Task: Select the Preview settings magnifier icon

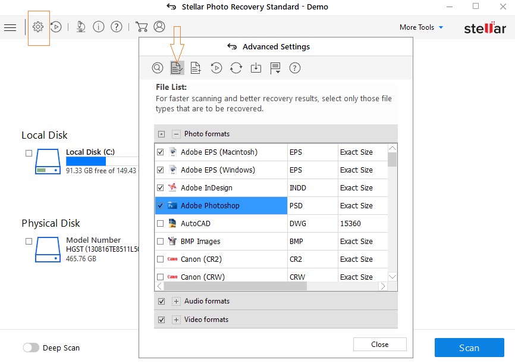Action: [158, 68]
